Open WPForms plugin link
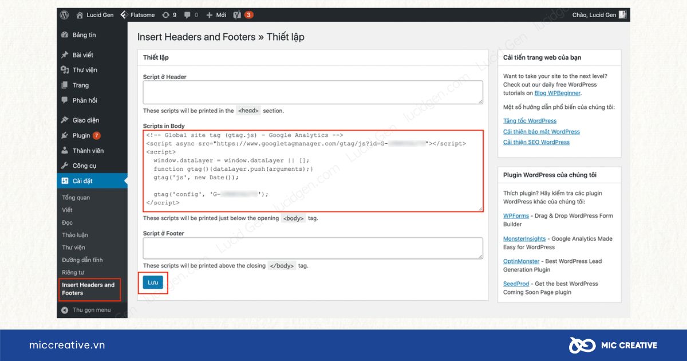The width and height of the screenshot is (687, 361). click(516, 216)
